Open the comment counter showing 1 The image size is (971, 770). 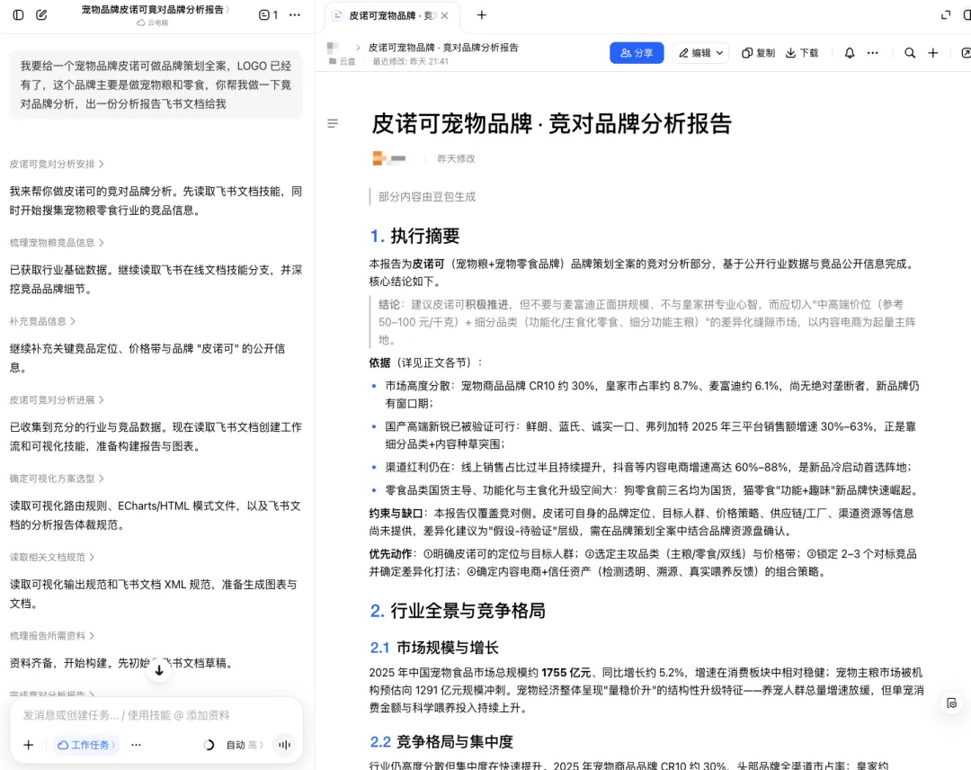[x=269, y=15]
